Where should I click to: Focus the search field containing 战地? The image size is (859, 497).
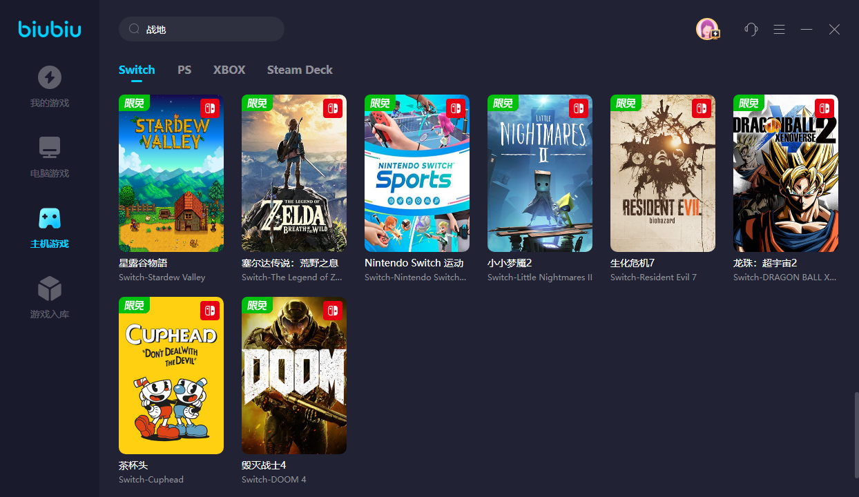tap(202, 29)
